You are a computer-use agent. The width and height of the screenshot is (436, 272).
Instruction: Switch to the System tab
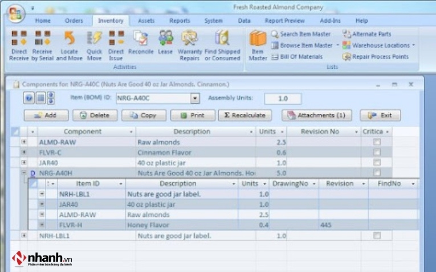pyautogui.click(x=214, y=21)
